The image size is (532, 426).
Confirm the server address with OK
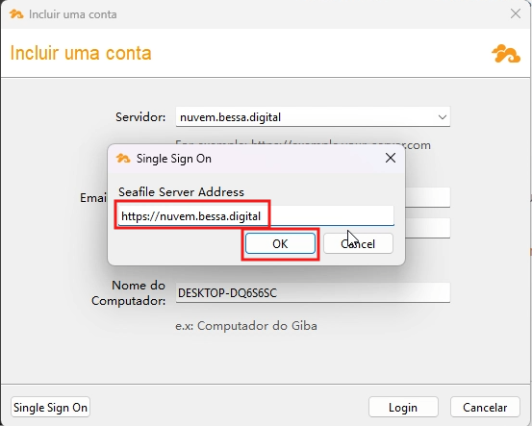pyautogui.click(x=280, y=243)
